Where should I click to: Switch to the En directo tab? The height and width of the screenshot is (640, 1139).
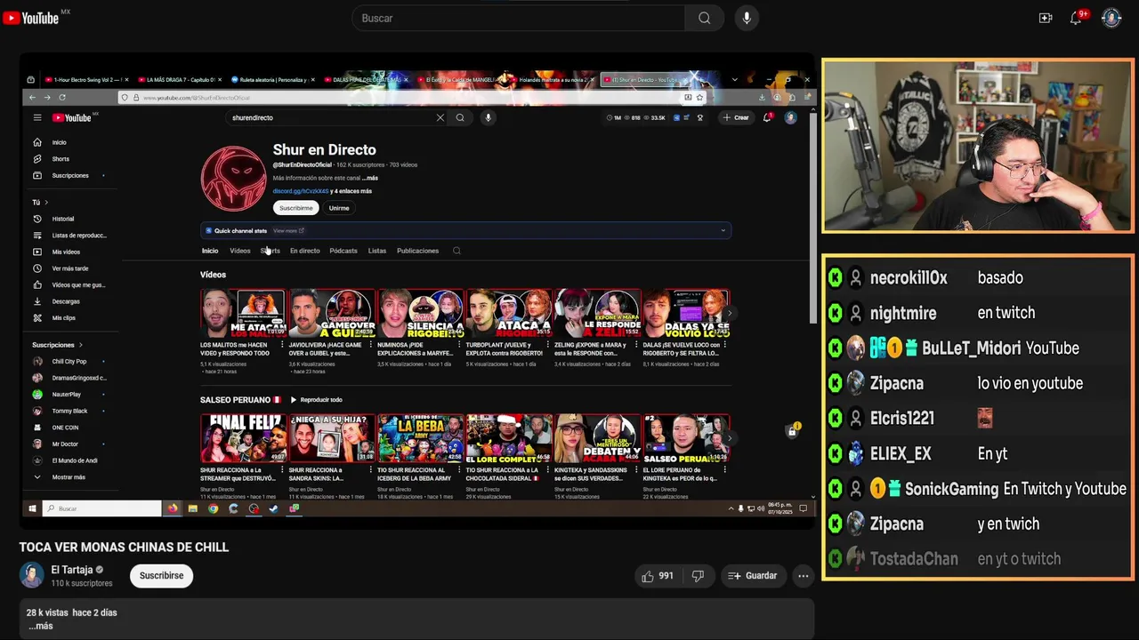click(304, 251)
